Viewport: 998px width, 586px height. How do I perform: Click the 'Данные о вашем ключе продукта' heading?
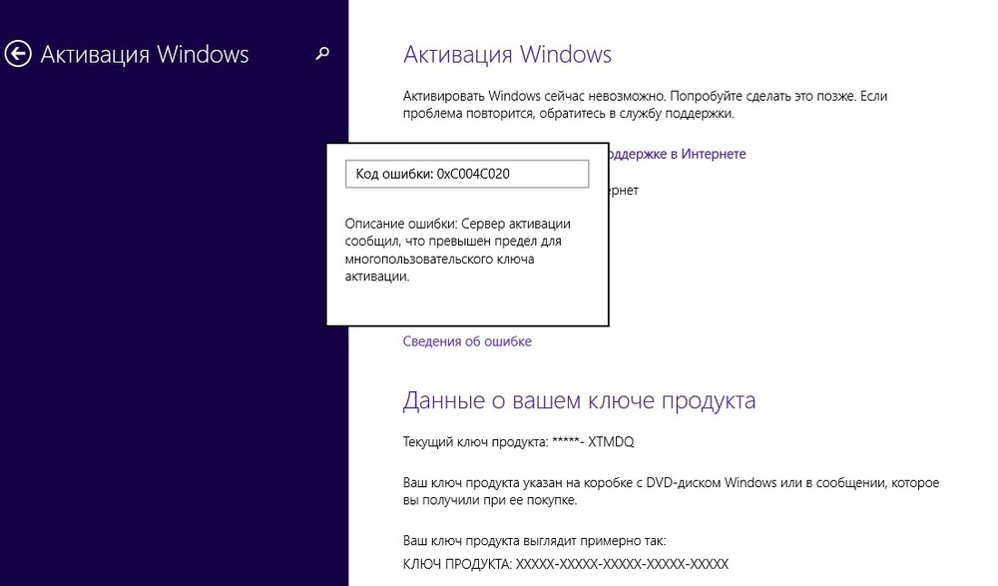tap(579, 400)
